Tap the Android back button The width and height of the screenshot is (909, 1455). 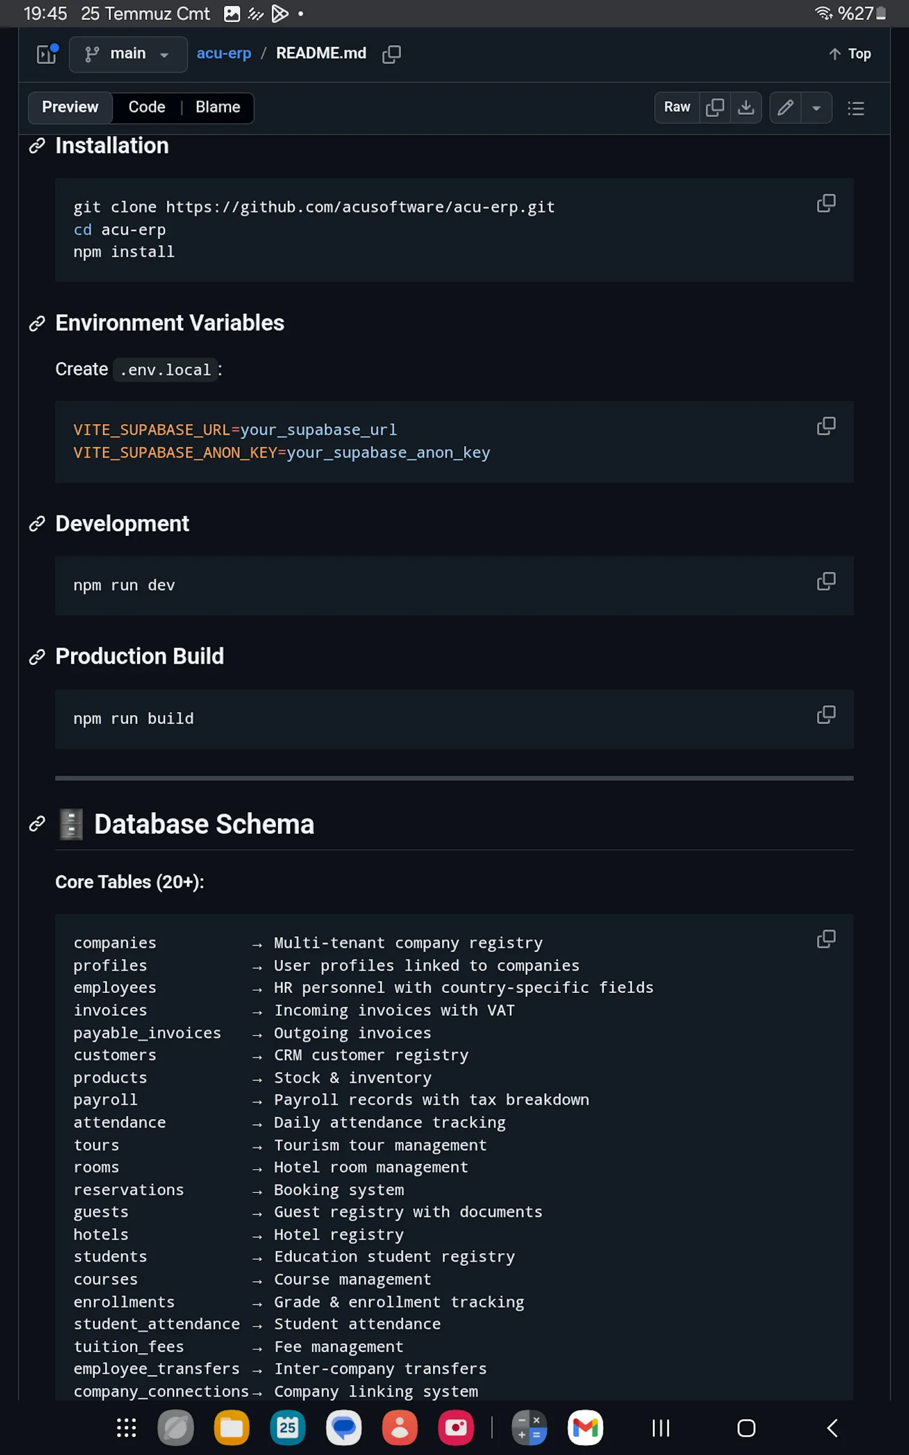pyautogui.click(x=832, y=1428)
